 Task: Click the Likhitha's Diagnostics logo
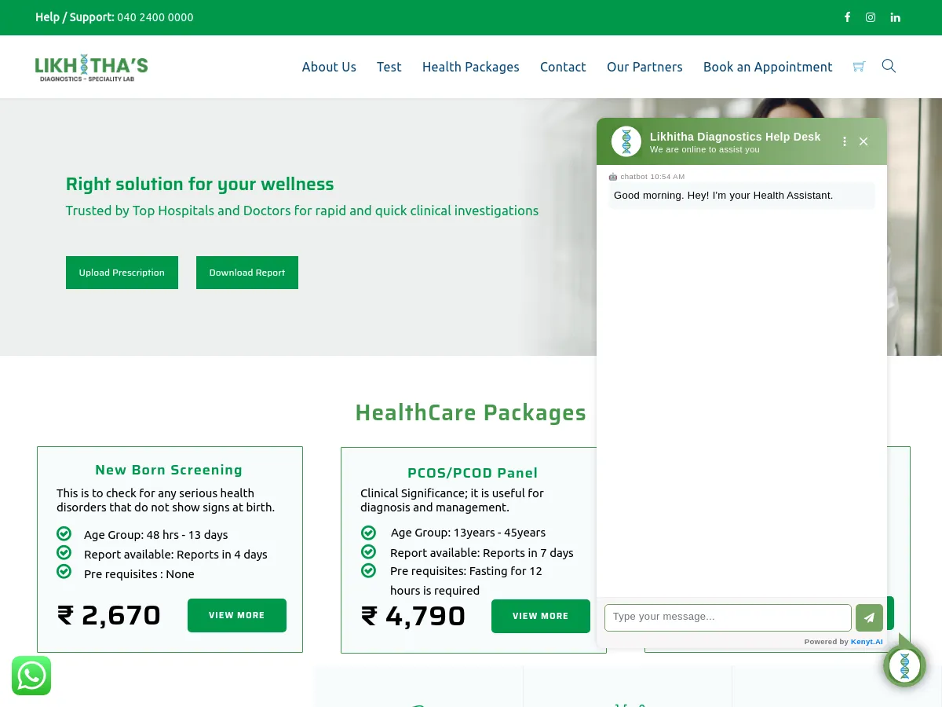click(x=91, y=68)
